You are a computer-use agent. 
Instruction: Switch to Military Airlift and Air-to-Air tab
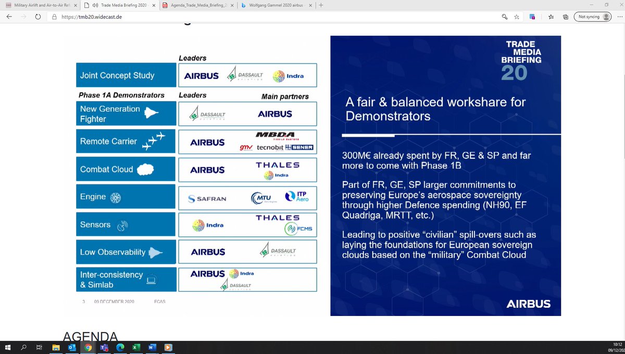[x=41, y=5]
